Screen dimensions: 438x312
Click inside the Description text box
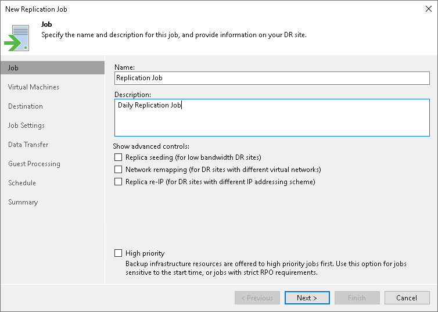(x=271, y=117)
